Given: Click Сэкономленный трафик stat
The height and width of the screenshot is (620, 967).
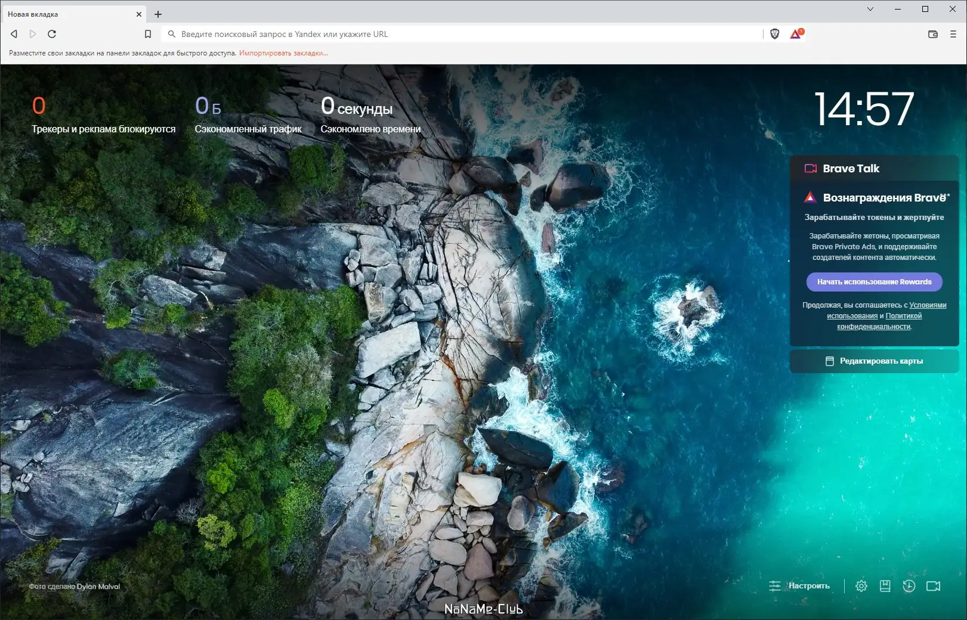Looking at the screenshot, I should click(x=248, y=115).
